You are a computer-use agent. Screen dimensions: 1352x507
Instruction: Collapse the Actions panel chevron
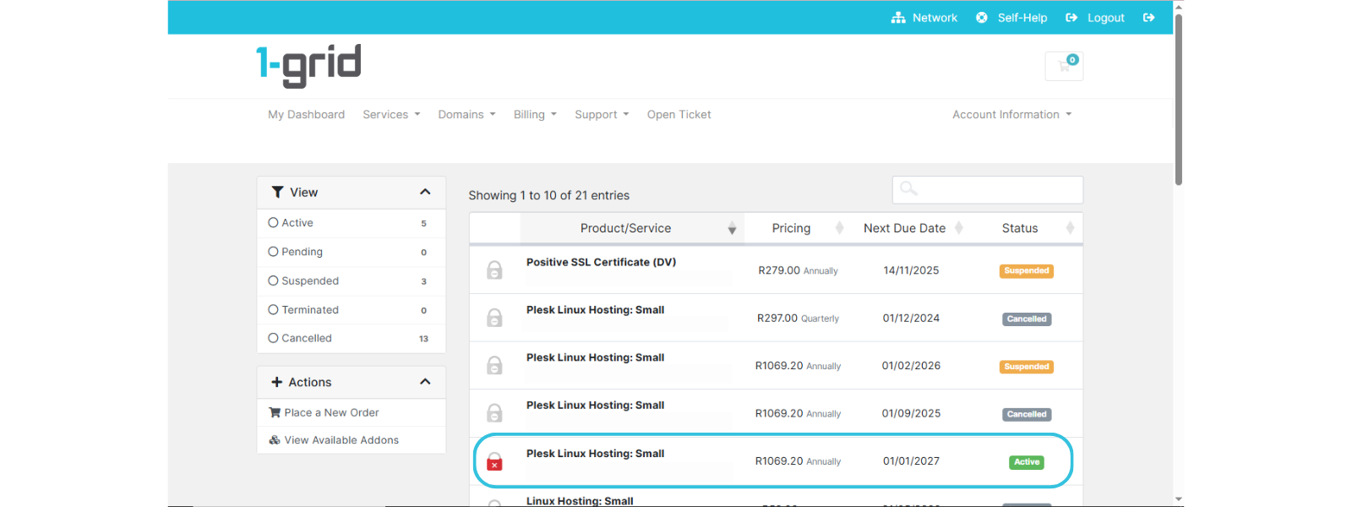[x=425, y=382]
